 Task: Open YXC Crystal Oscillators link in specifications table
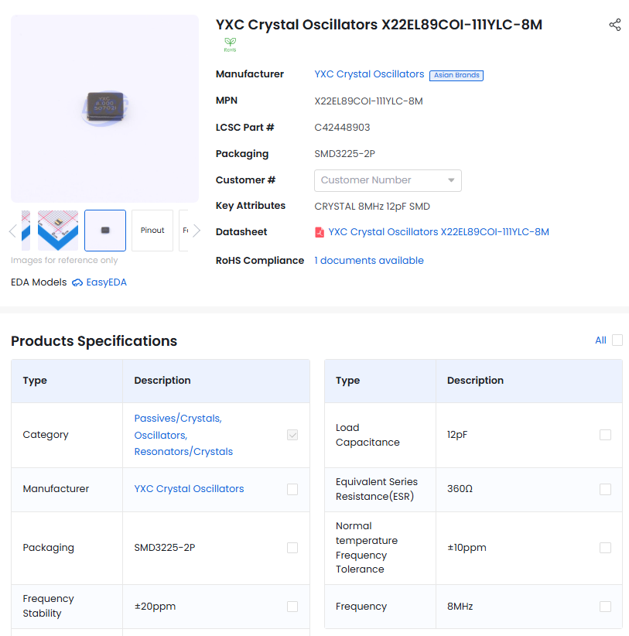tap(189, 489)
